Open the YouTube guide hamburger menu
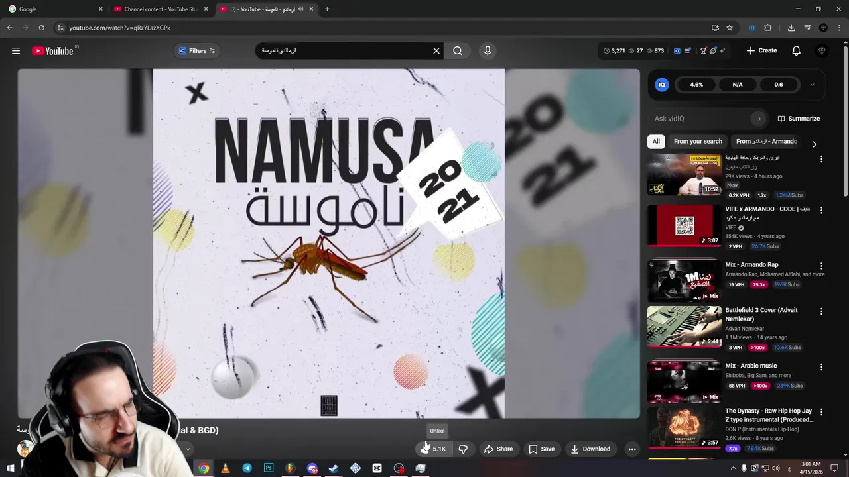 coord(16,51)
